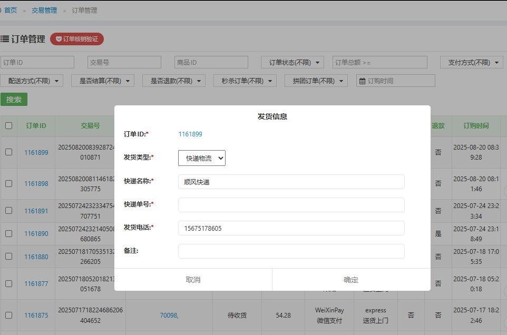Check the row checkbox for order 1161877
Viewport: 507px width, 335px height.
tap(9, 283)
